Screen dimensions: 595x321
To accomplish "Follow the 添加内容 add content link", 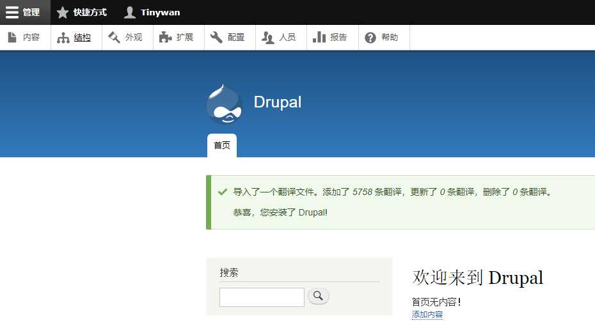I will tap(427, 315).
